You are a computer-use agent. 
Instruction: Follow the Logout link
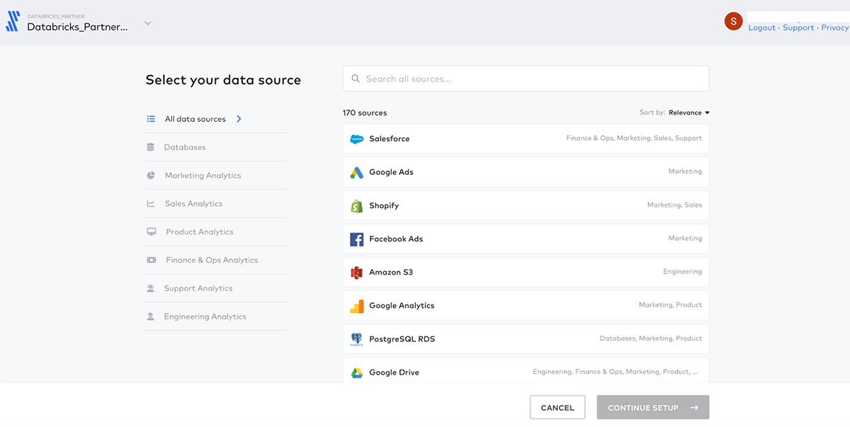click(761, 28)
